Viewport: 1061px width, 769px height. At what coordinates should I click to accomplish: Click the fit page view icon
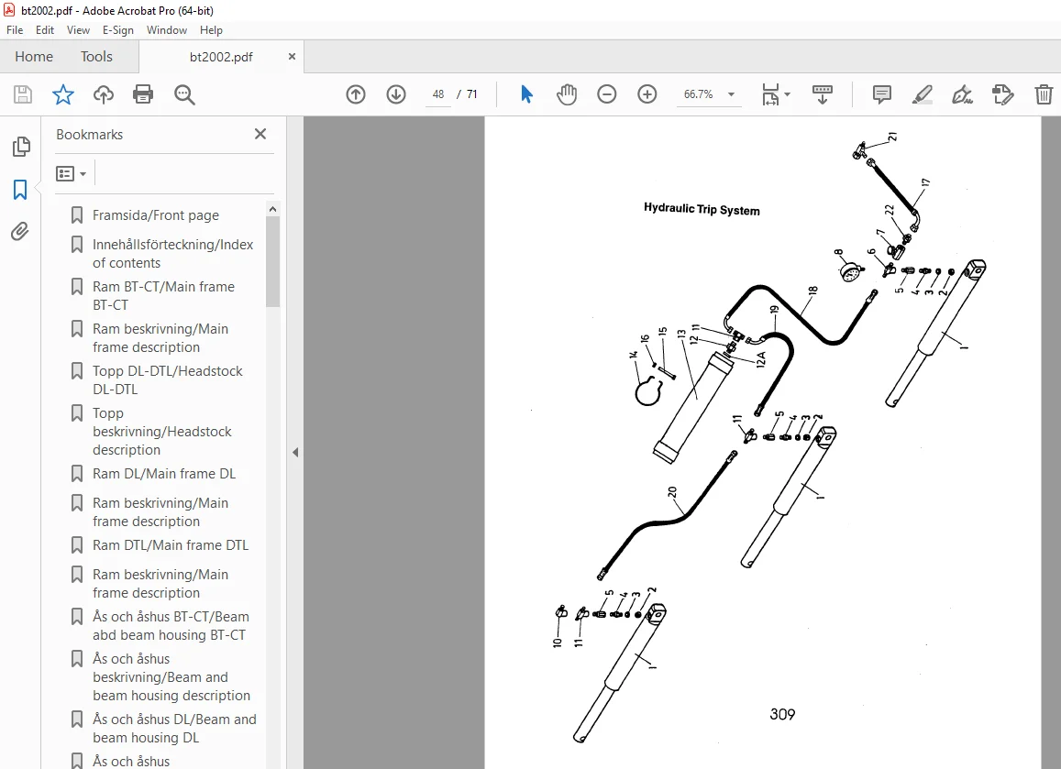click(770, 94)
